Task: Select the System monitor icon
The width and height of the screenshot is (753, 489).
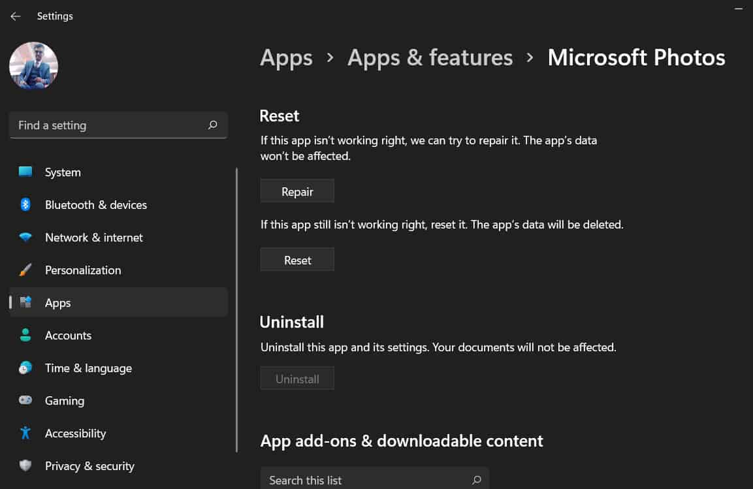Action: pyautogui.click(x=25, y=172)
